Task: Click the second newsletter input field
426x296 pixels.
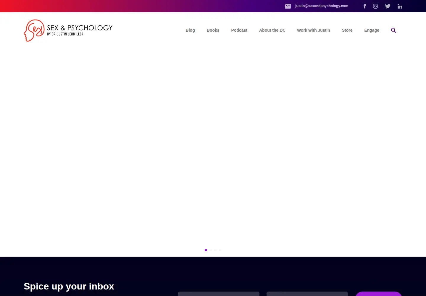Action: coord(307,294)
